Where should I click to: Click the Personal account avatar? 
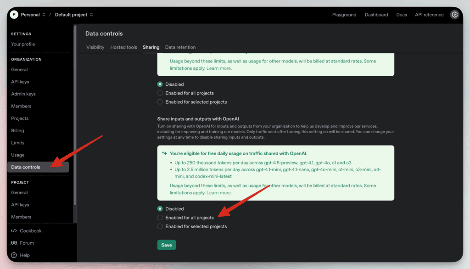coord(14,14)
